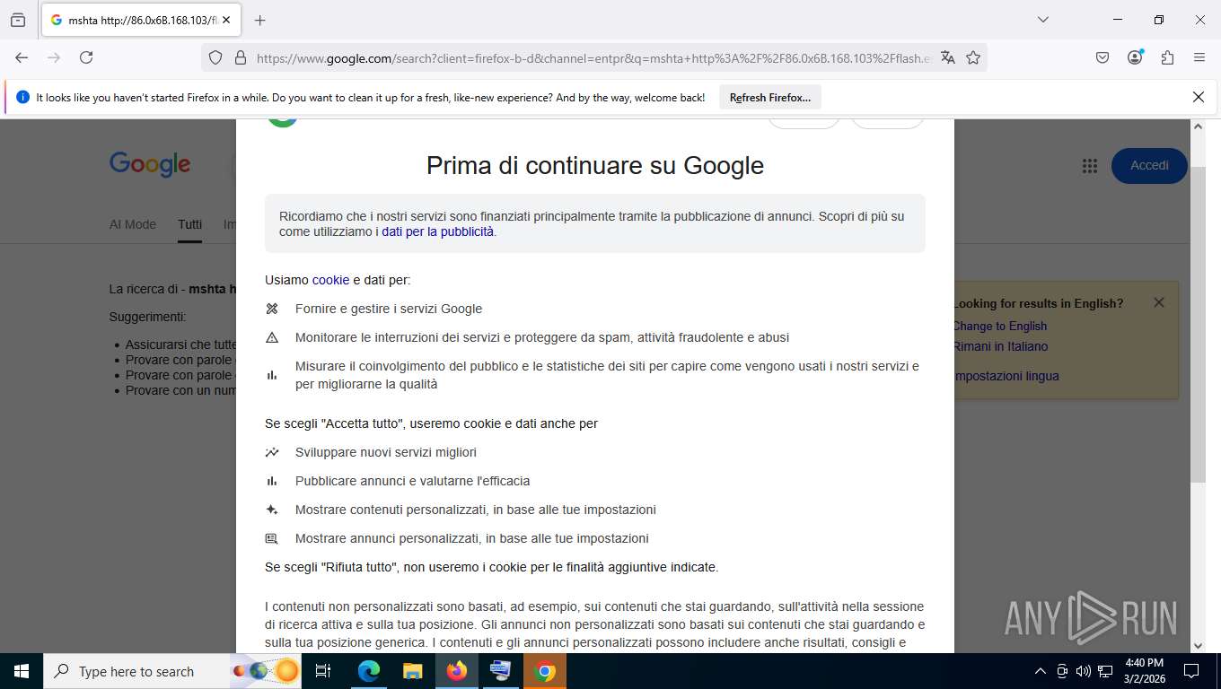Screen dimensions: 1221x689
Task: Open the Windows notification center icon
Action: pos(1191,671)
